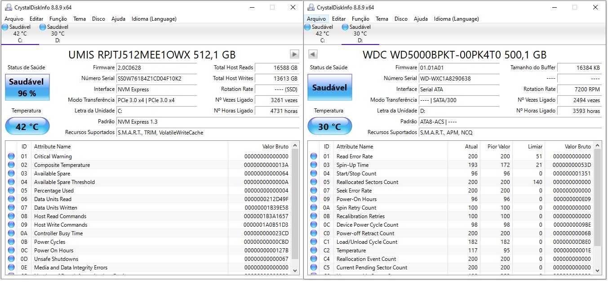Click scroll down arrow in right attribute list
The width and height of the screenshot is (608, 282).
[598, 271]
